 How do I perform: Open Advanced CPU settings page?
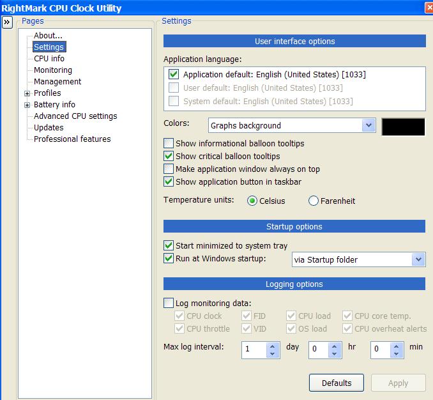[x=75, y=116]
